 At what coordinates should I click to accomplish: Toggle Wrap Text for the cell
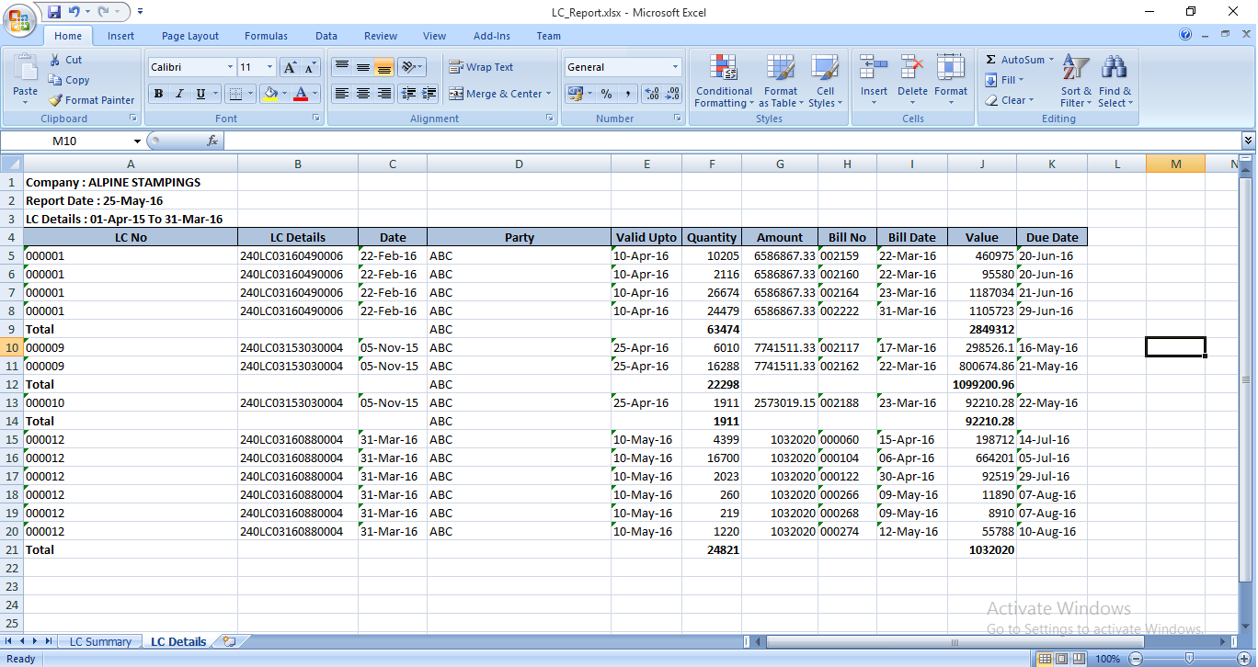coord(481,67)
